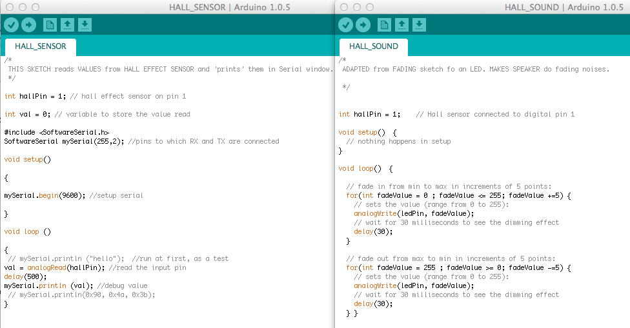Click for-loop line with 'fadeValue -=5'
The height and width of the screenshot is (328, 630).
click(458, 268)
